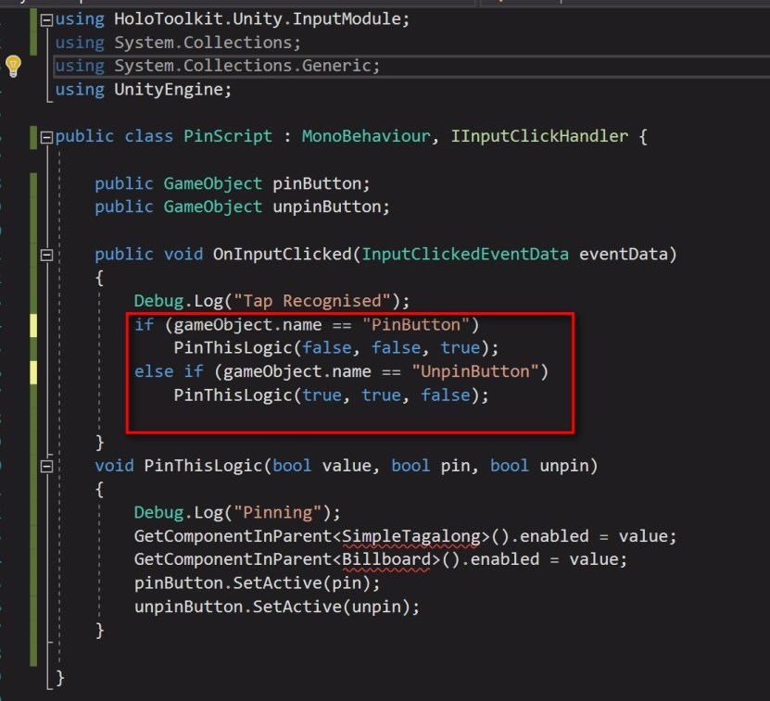Image resolution: width=770 pixels, height=701 pixels.
Task: Click the 'pinButton;' field declaration
Action: pyautogui.click(x=322, y=184)
